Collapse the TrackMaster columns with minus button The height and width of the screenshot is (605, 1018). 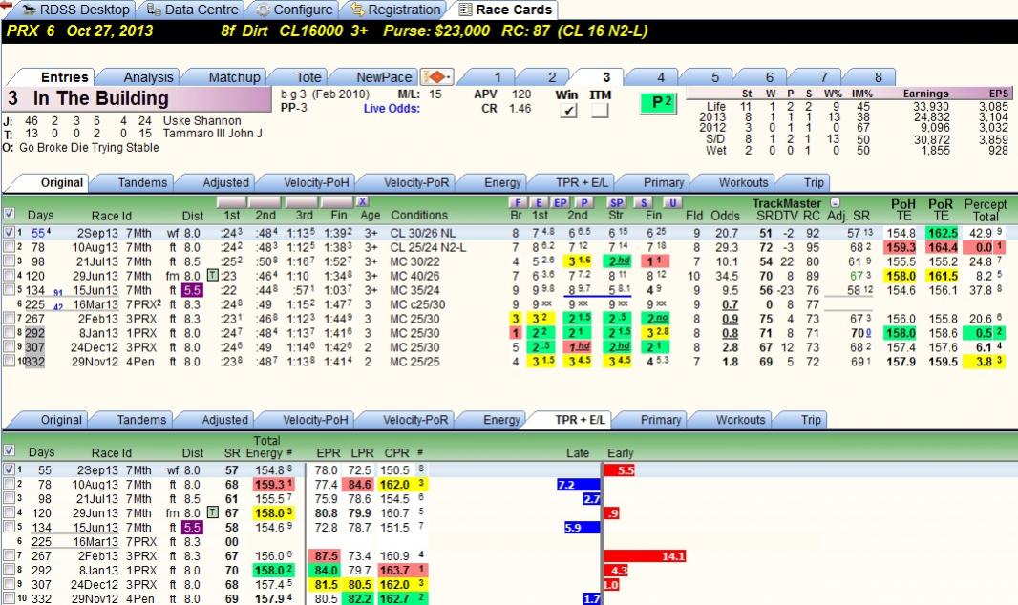pyautogui.click(x=835, y=203)
